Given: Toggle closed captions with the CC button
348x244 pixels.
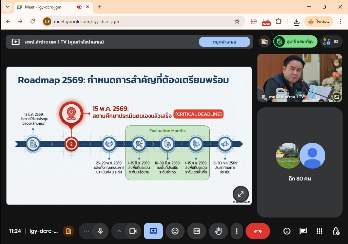Looking at the screenshot, I should click(x=197, y=231).
